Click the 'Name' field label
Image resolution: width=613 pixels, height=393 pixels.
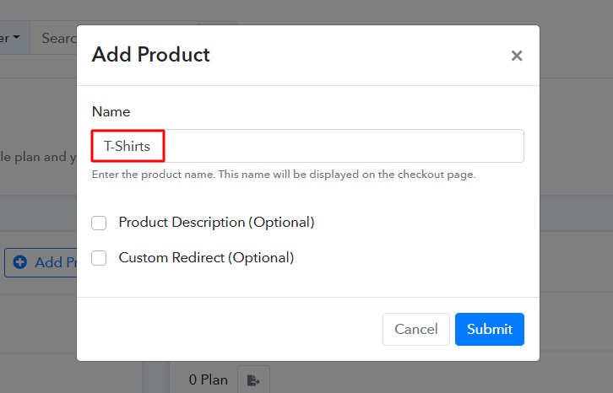(x=111, y=111)
